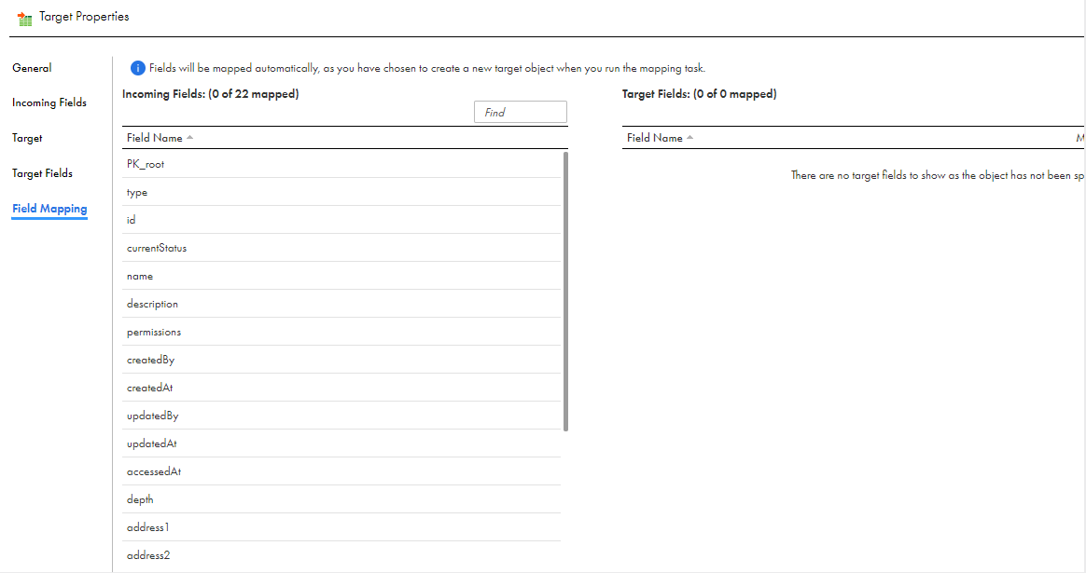Click the Find search box
Screen dimensions: 1086x573
tap(521, 112)
